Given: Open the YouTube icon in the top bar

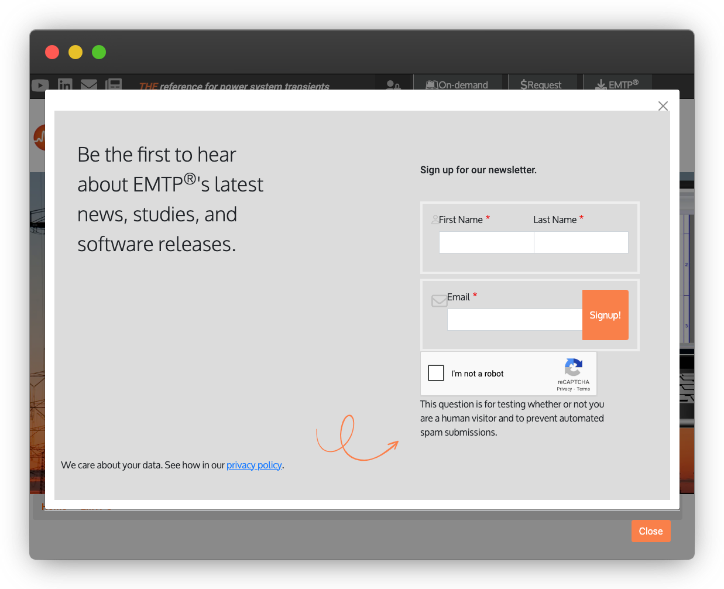Looking at the screenshot, I should [x=40, y=85].
